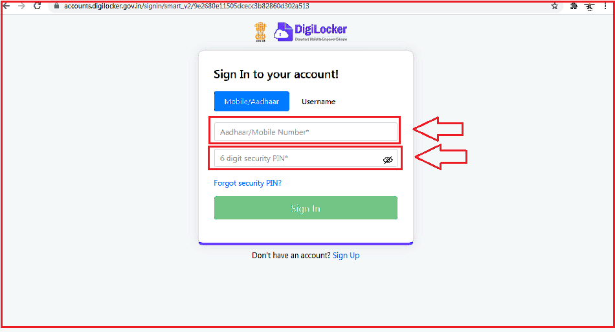This screenshot has height=332, width=615.
Task: Reload the DigiLocker sign-in page
Action: 38,6
